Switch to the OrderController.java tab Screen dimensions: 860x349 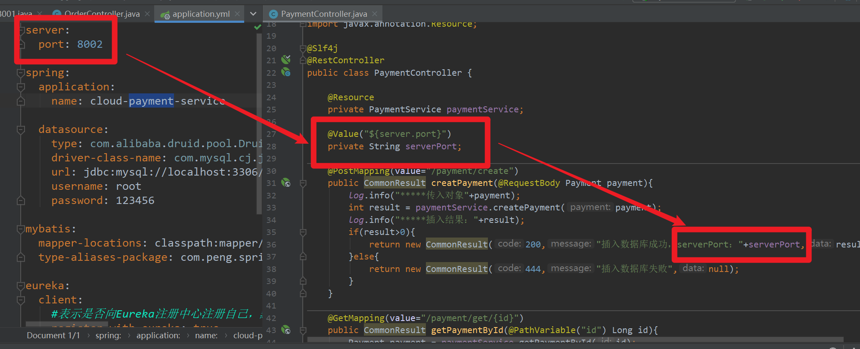coord(102,14)
